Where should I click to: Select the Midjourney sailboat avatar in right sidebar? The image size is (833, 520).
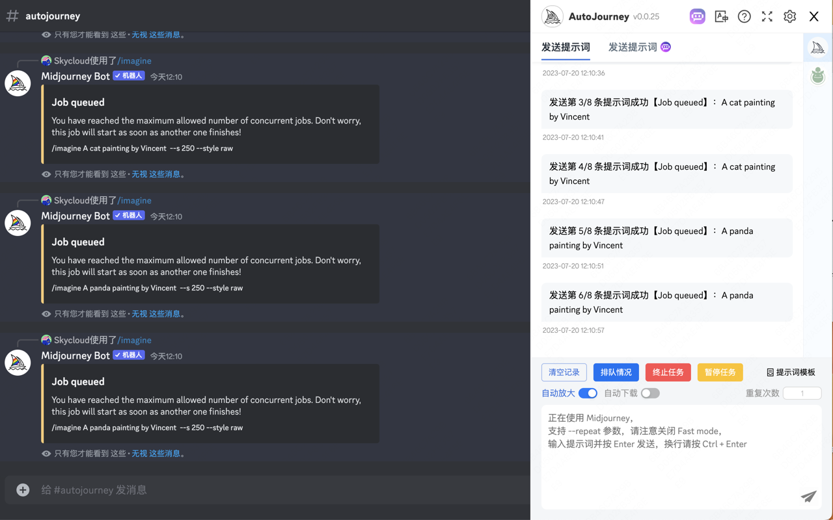[x=817, y=47]
